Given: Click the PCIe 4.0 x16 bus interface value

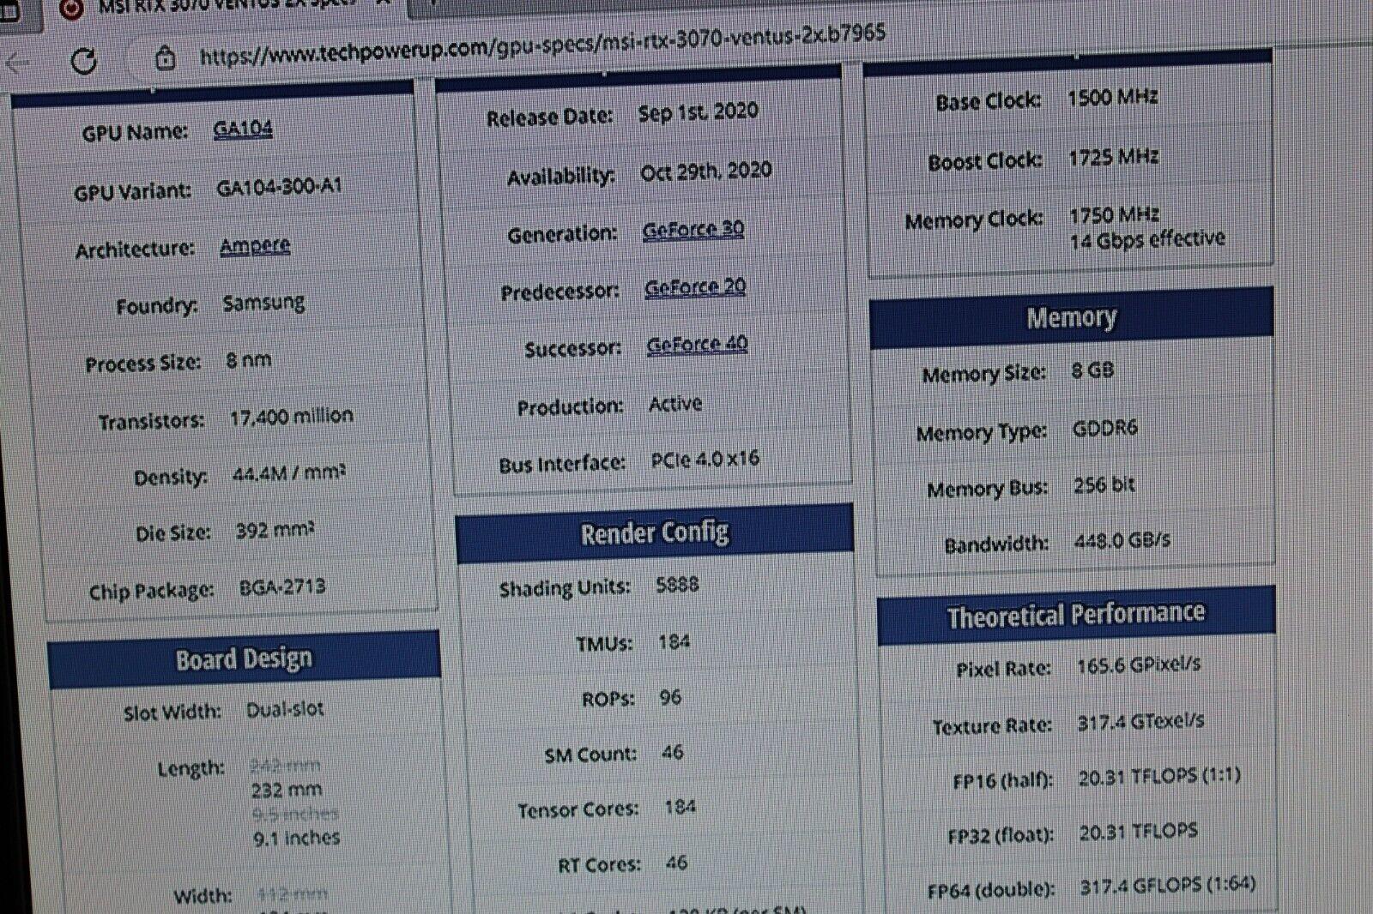Looking at the screenshot, I should [x=705, y=460].
